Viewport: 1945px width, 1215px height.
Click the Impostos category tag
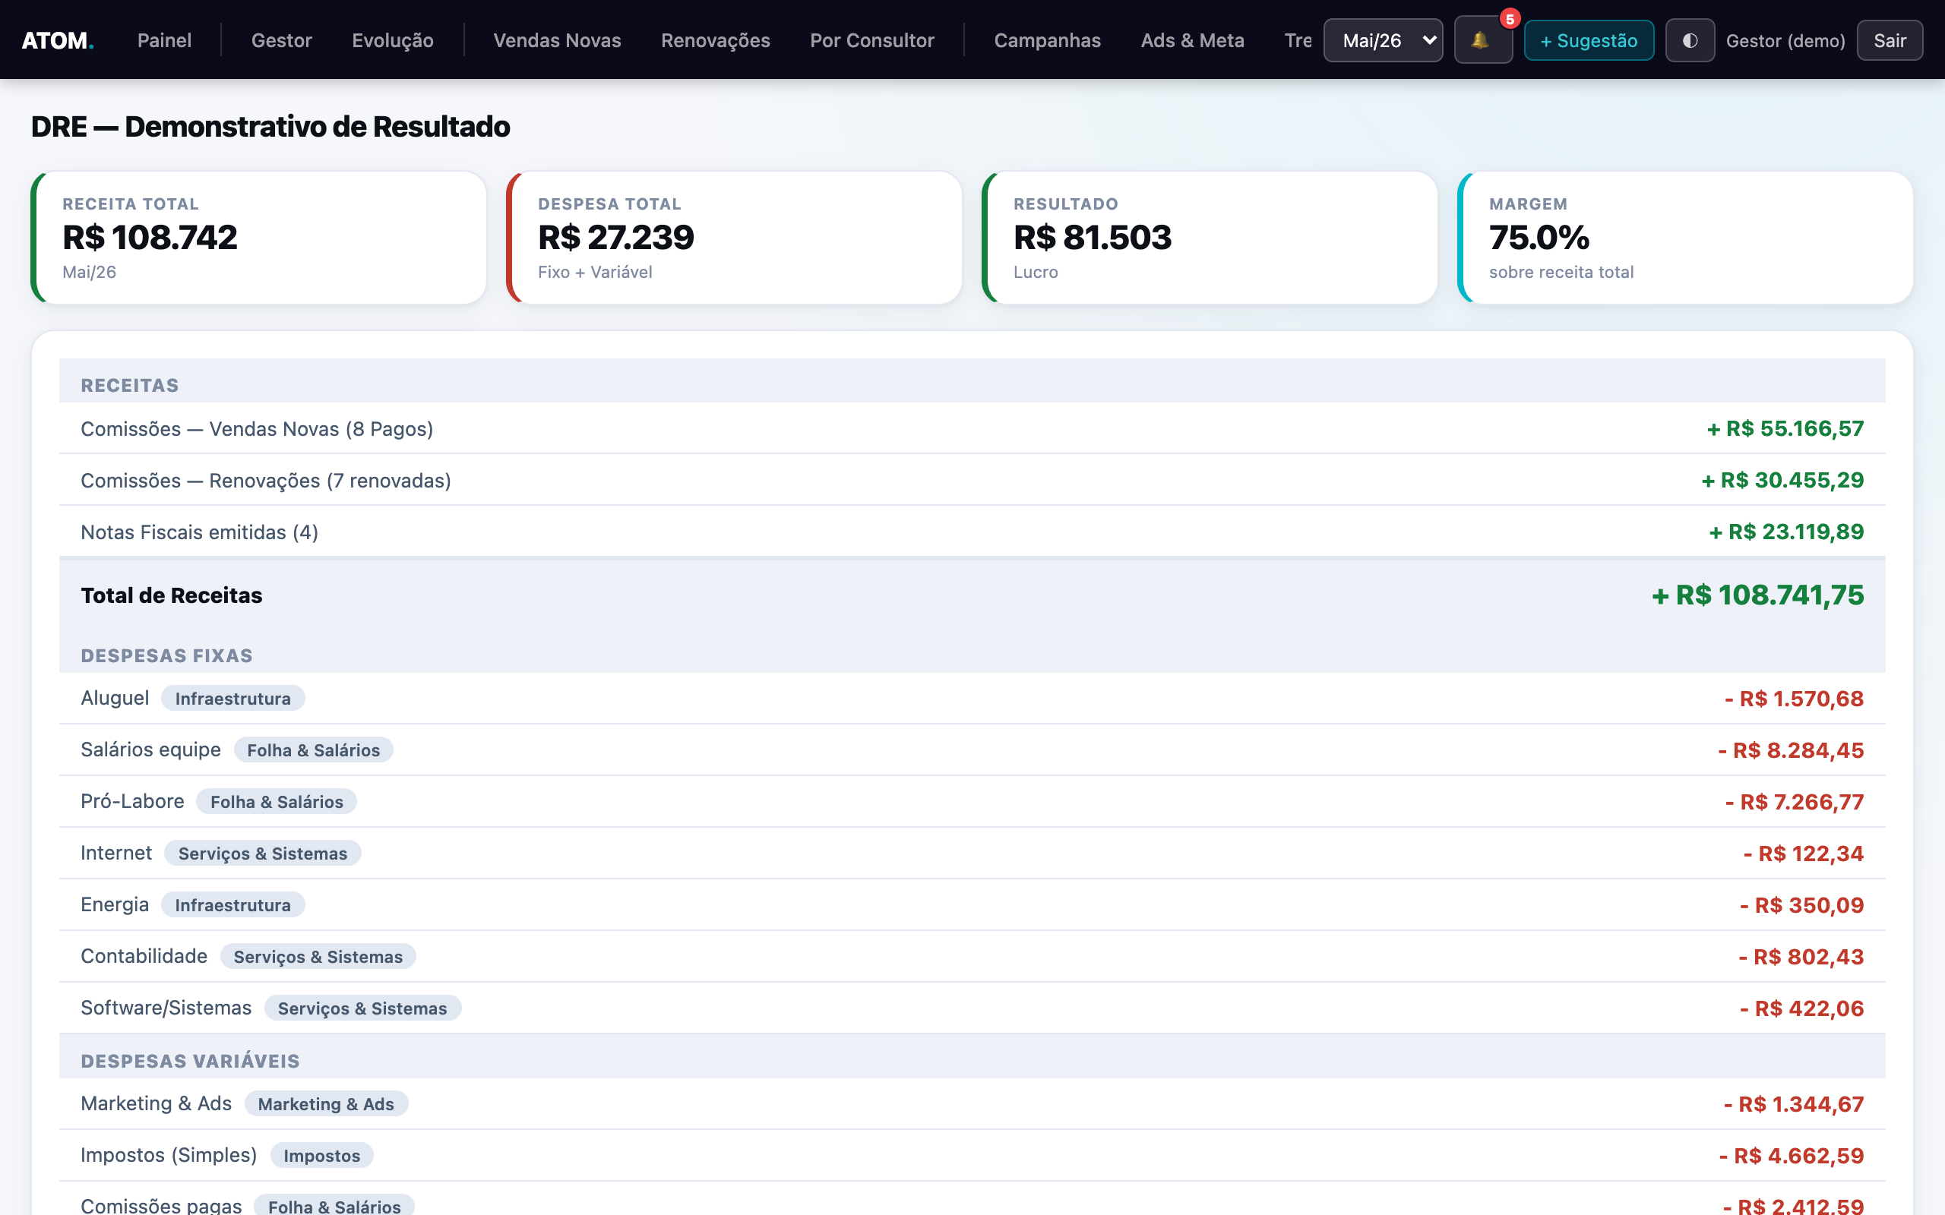(x=321, y=1156)
